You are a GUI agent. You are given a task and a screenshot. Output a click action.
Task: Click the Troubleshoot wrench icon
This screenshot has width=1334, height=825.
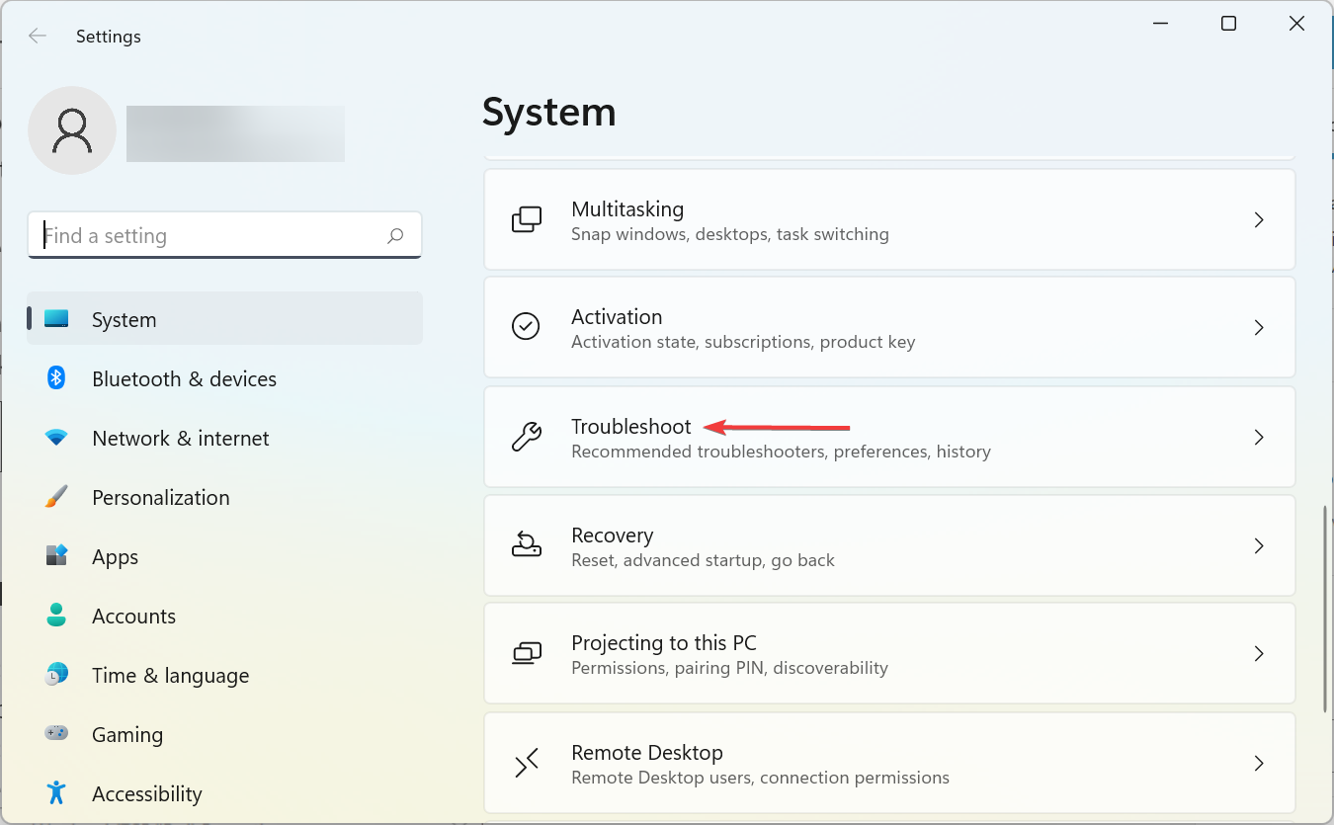526,437
